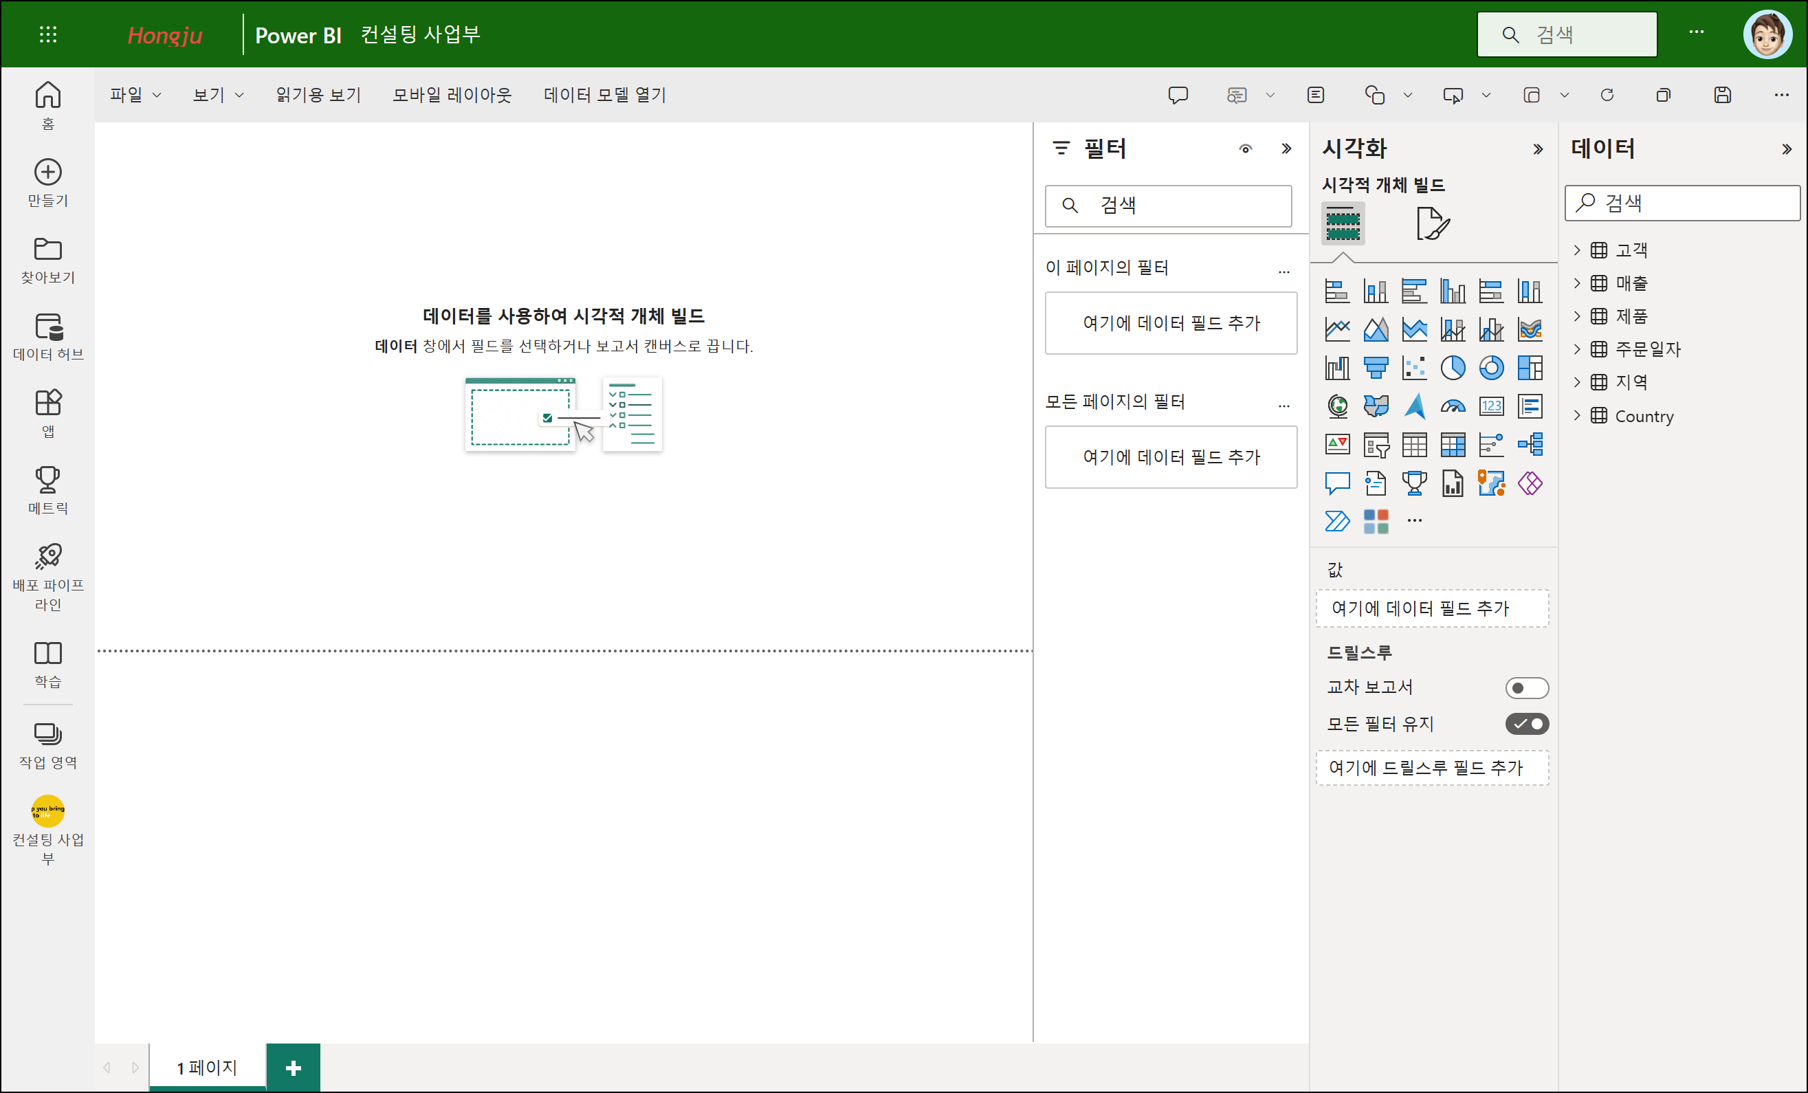1808x1093 pixels.
Task: Open the 보기 menu
Action: pyautogui.click(x=217, y=96)
